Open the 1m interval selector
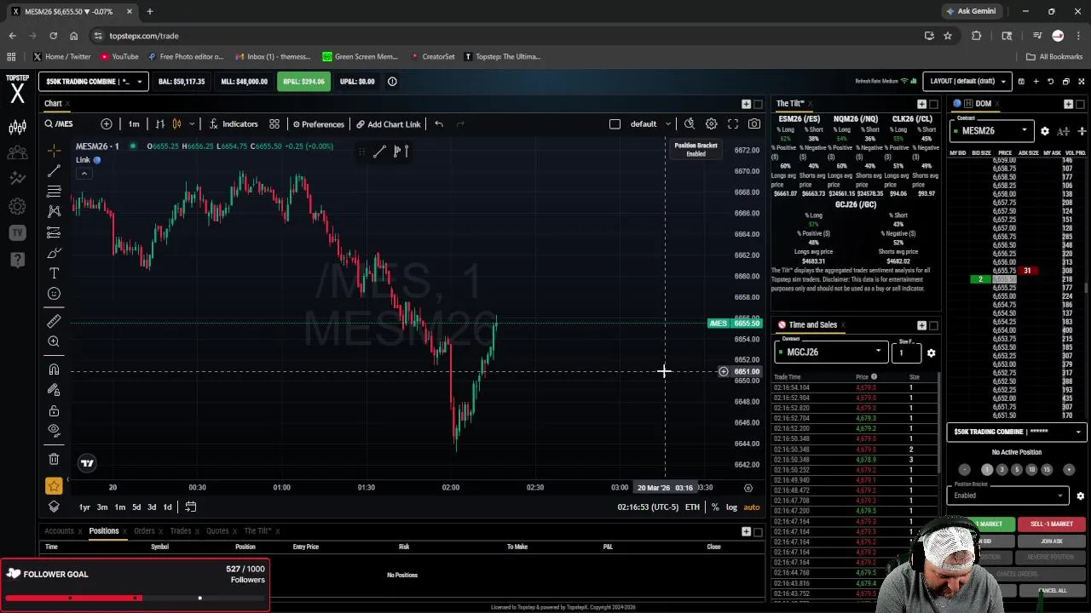 [134, 124]
